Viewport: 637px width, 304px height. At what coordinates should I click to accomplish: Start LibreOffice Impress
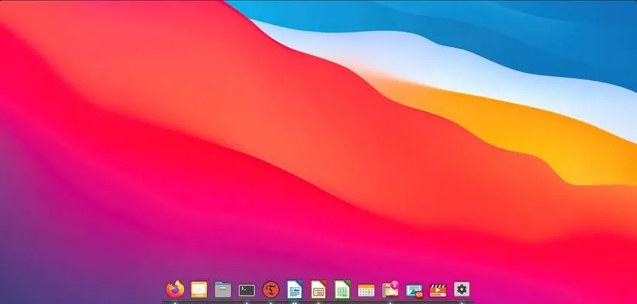point(318,289)
